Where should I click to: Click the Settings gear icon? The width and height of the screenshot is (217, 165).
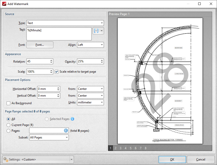(x=6, y=159)
